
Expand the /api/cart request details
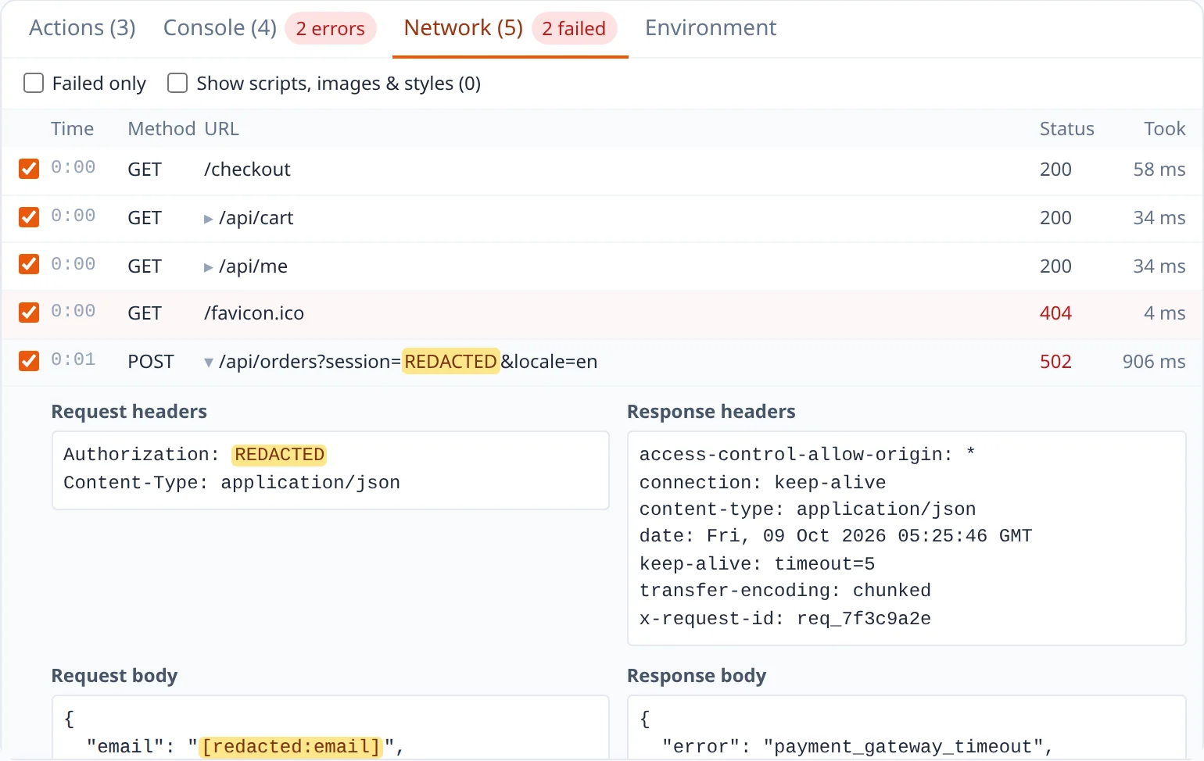tap(208, 219)
